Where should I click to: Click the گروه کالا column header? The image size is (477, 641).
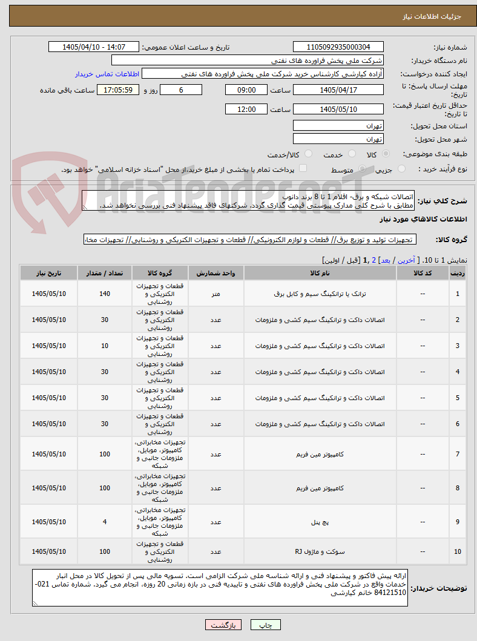pos(160,273)
